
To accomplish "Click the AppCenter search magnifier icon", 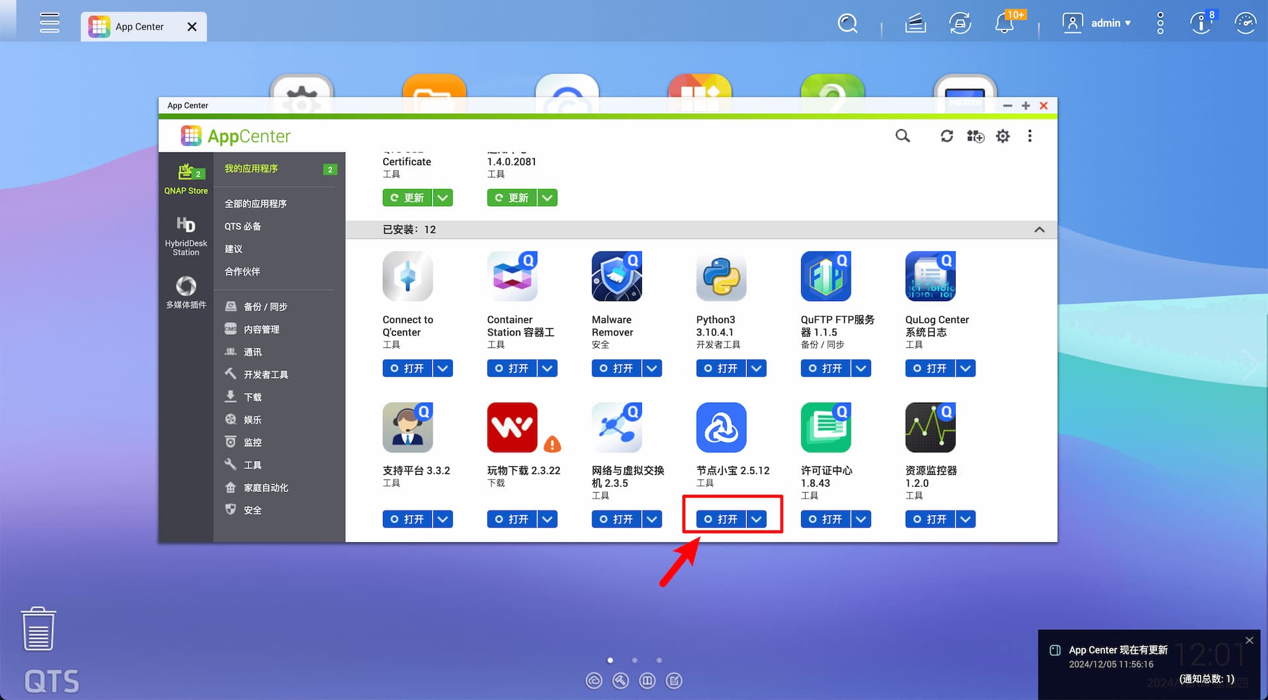I will pos(902,136).
